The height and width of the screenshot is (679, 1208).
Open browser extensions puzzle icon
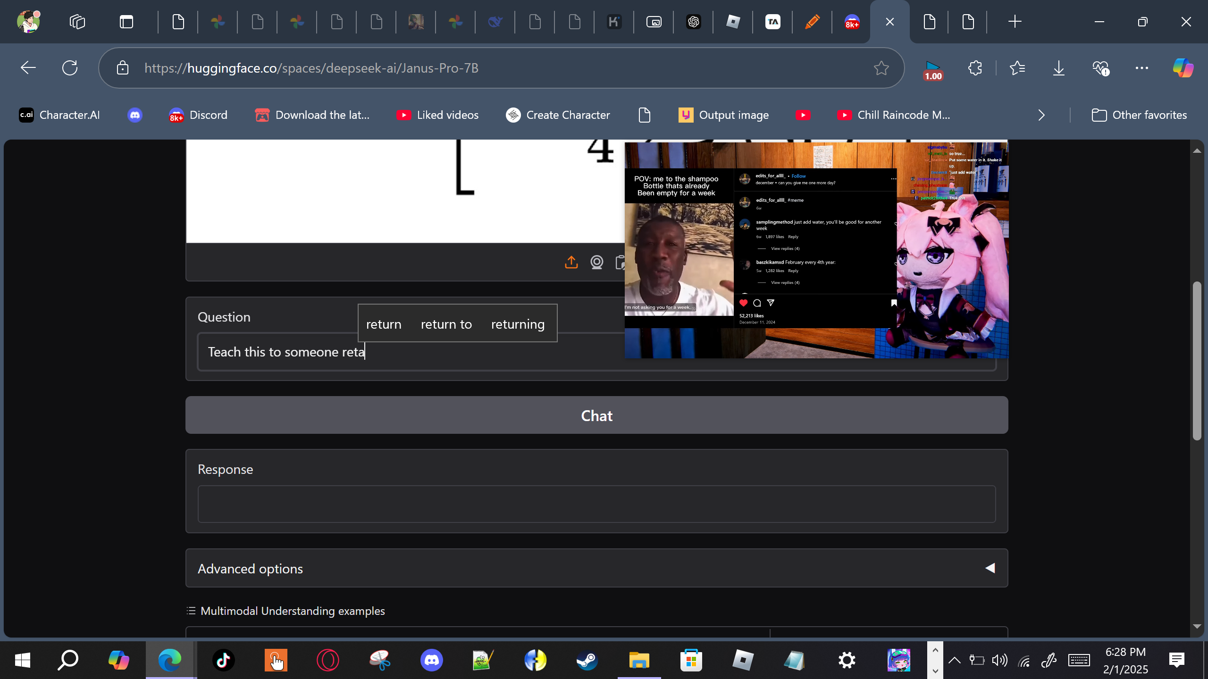click(975, 68)
